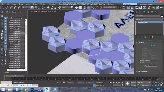
Task: Toggle the Window/Crossing selection icon
Action: click(44, 7)
